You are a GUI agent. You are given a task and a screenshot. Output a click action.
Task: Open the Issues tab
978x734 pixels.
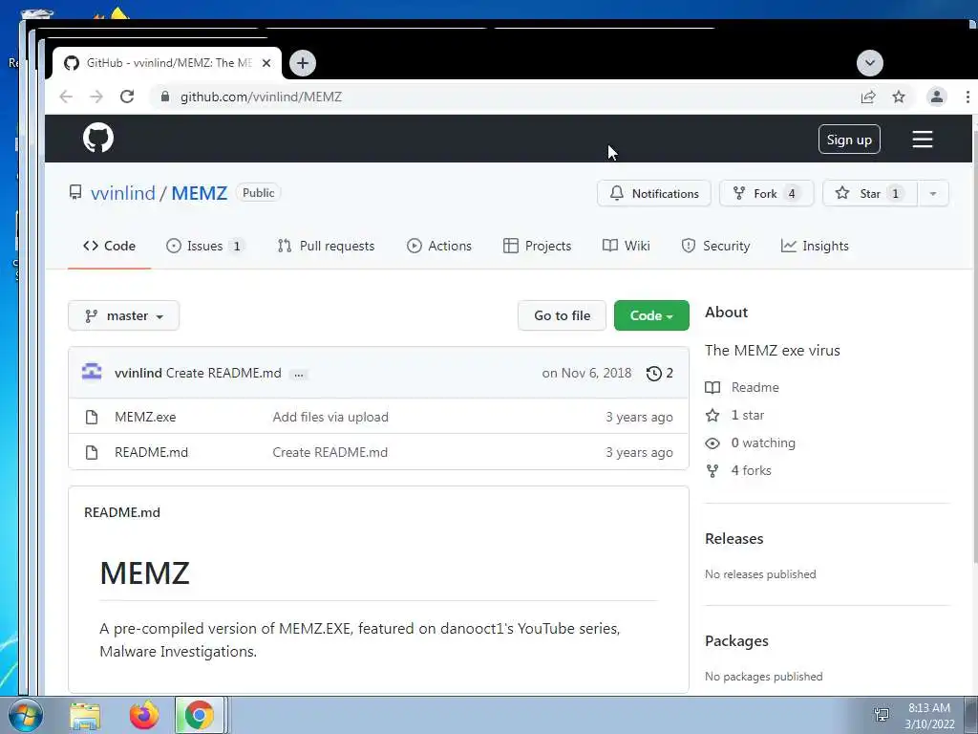[x=205, y=246]
